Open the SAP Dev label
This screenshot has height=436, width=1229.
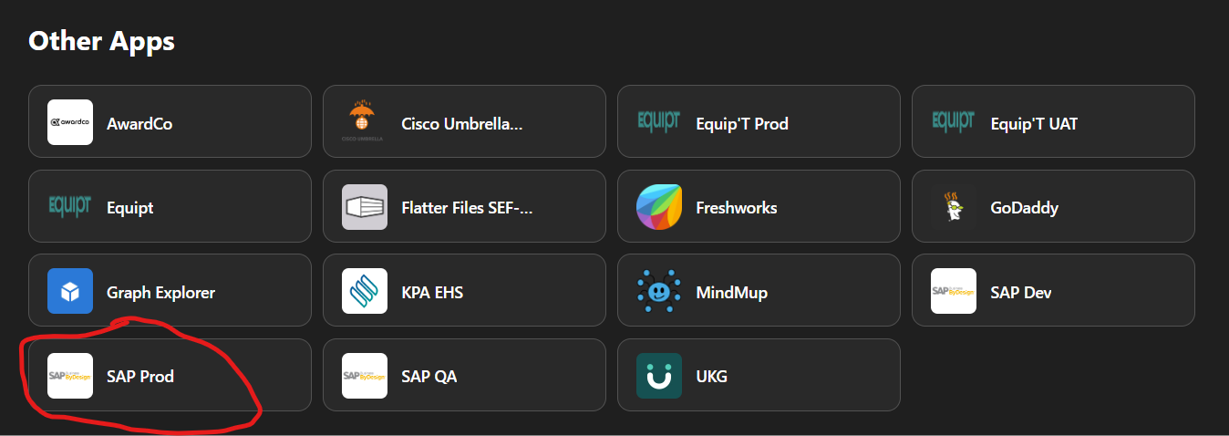[1021, 293]
